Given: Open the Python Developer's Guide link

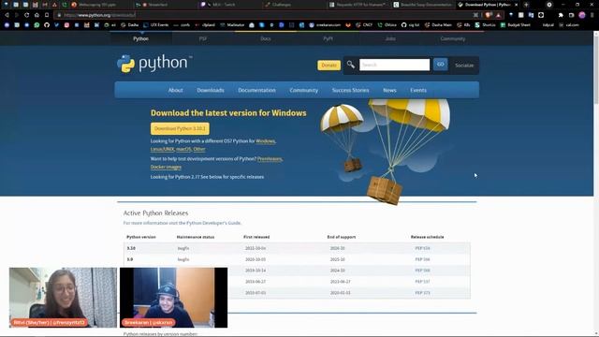Looking at the screenshot, I should click(x=214, y=223).
